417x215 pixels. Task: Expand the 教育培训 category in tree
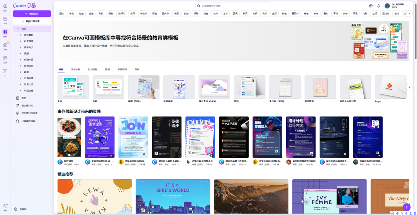click(20, 66)
